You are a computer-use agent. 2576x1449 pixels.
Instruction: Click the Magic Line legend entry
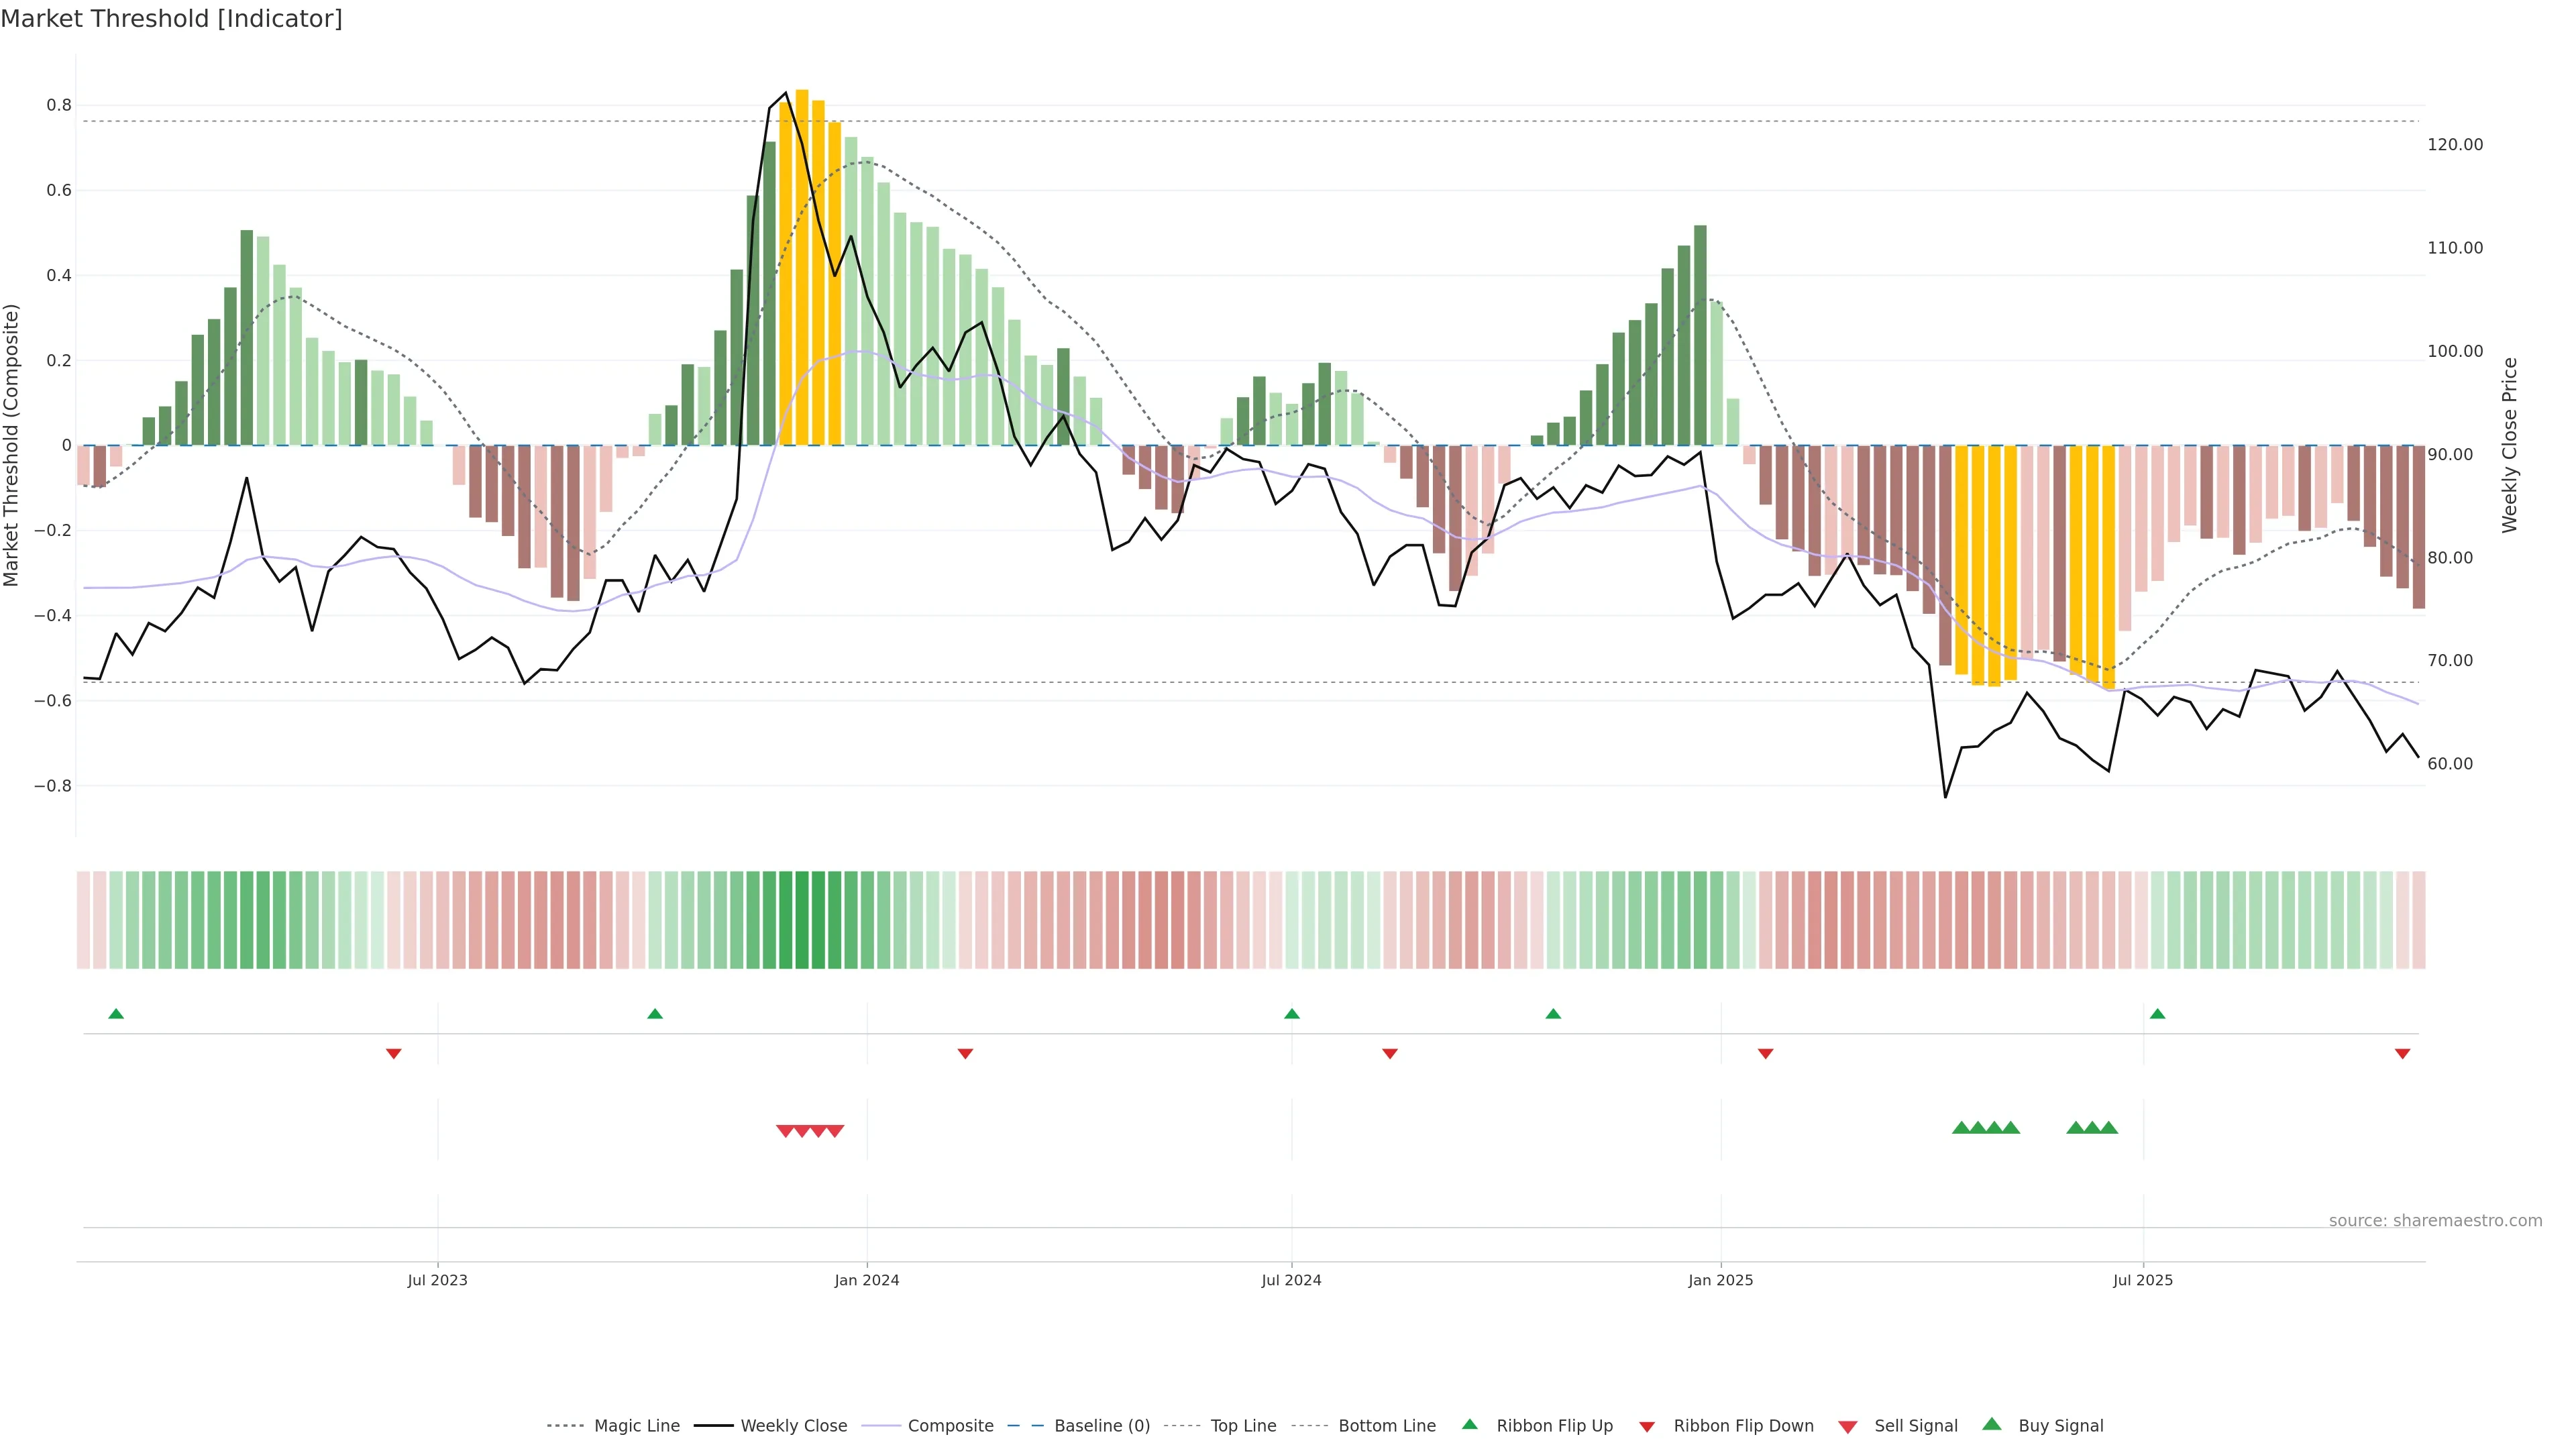click(x=636, y=1426)
